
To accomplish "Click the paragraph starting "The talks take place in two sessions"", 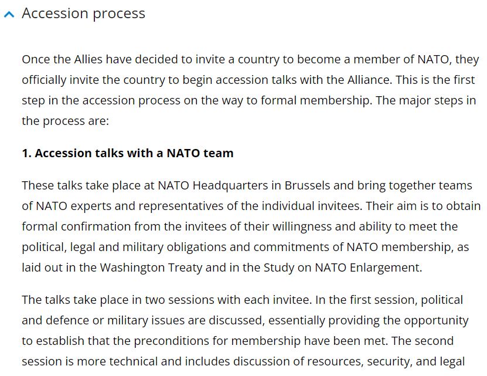I will tap(245, 331).
